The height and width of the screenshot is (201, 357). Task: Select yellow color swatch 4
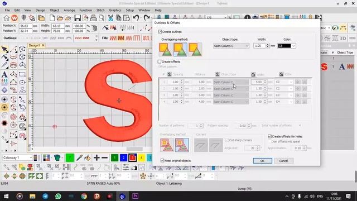141,157
